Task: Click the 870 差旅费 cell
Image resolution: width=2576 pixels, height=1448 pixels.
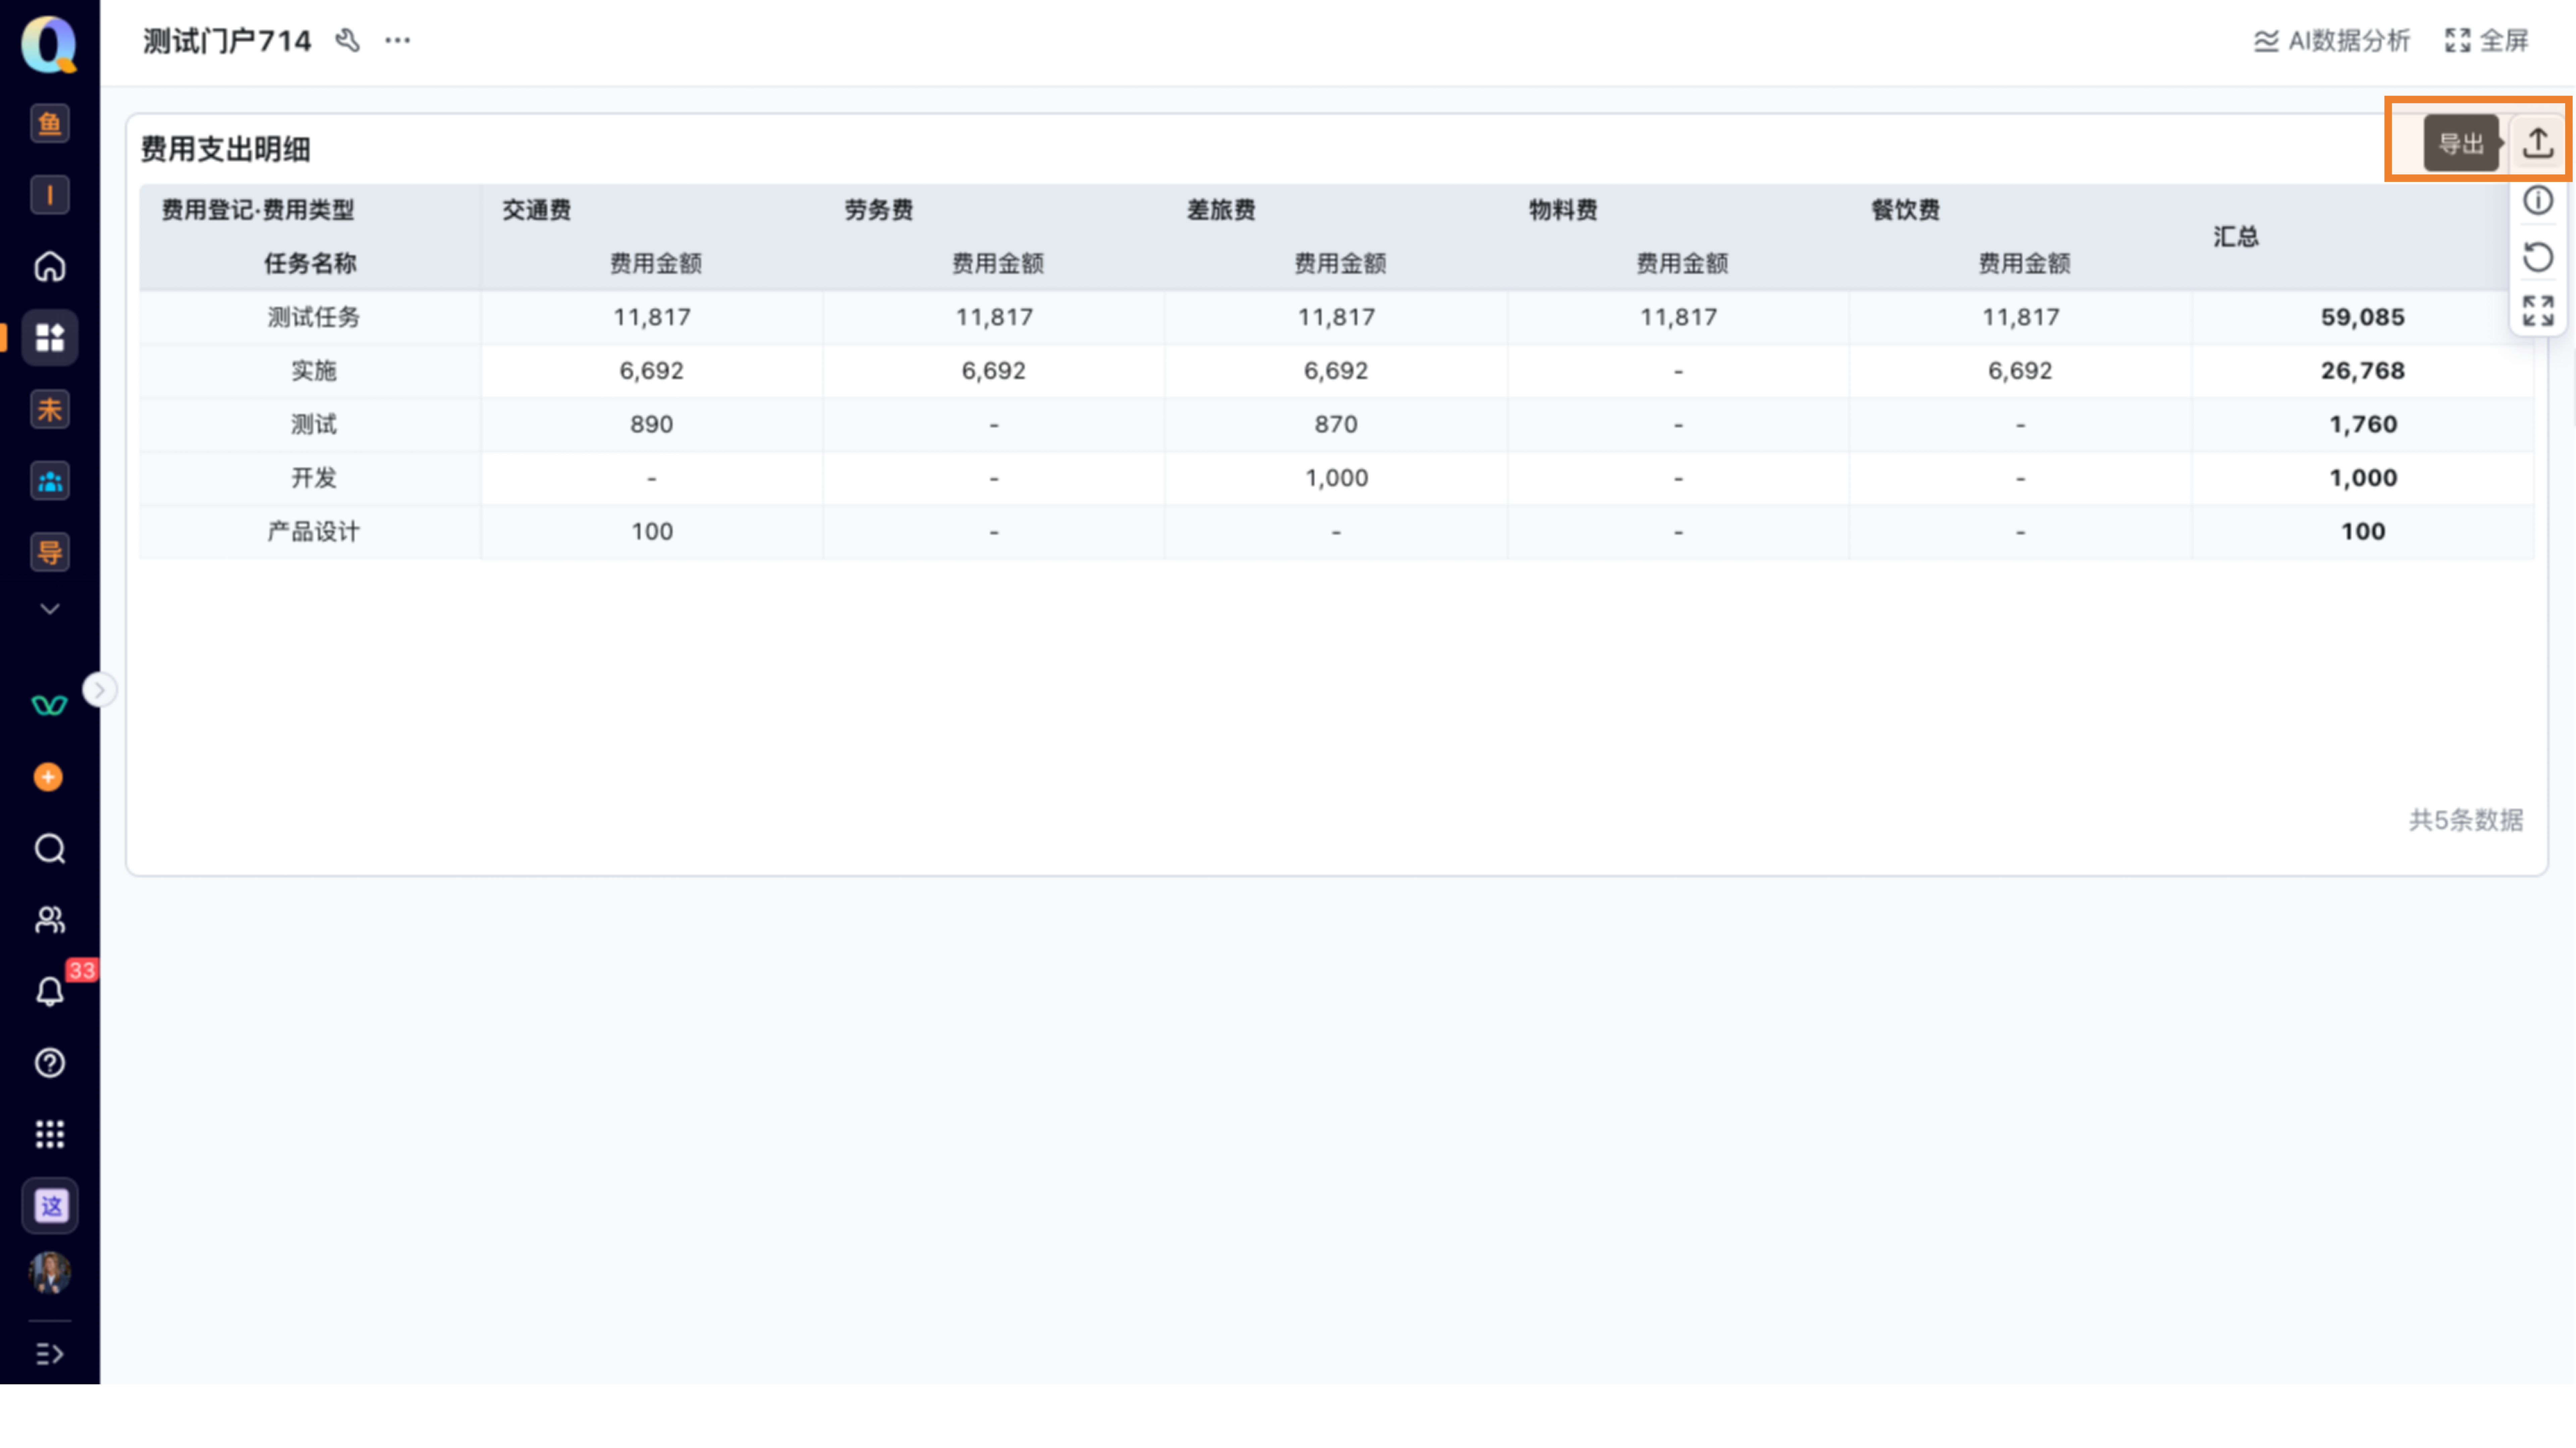Action: click(x=1336, y=425)
